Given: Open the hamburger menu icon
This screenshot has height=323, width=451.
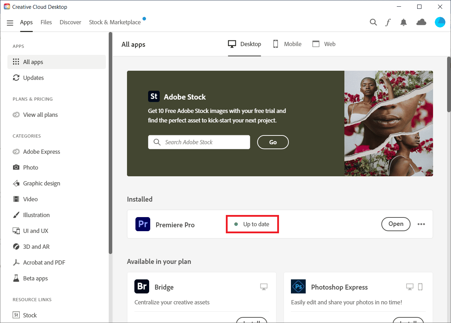Looking at the screenshot, I should [x=10, y=22].
